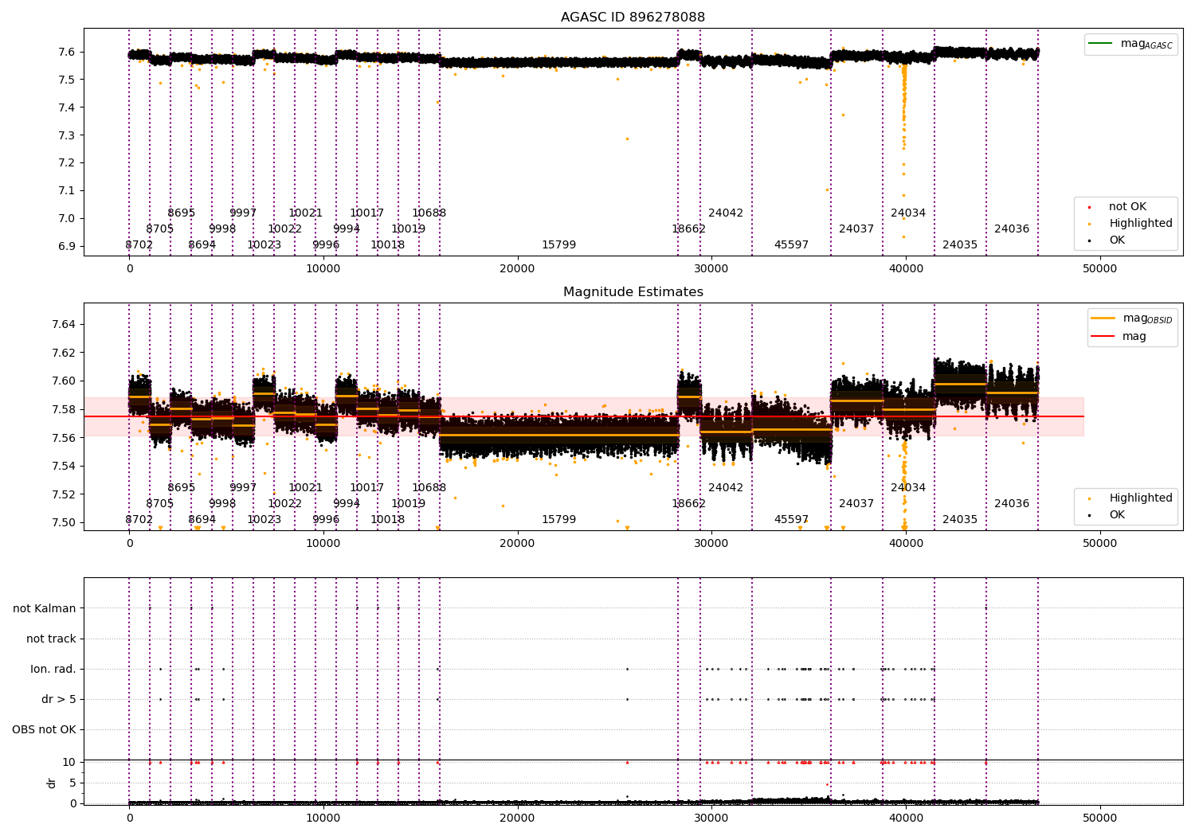Click obsid 10019 in Magnitude Estimates plot
The image size is (1195, 836).
pos(409,504)
